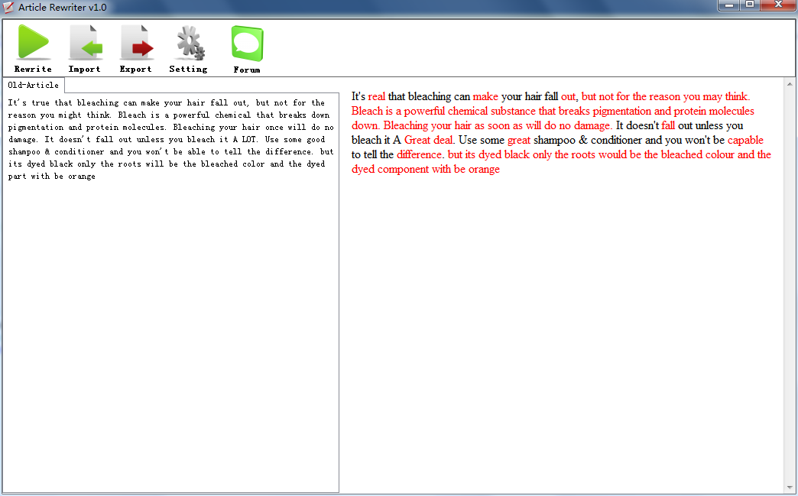Select the red replaced word "real"
Image resolution: width=798 pixels, height=496 pixels.
click(376, 97)
